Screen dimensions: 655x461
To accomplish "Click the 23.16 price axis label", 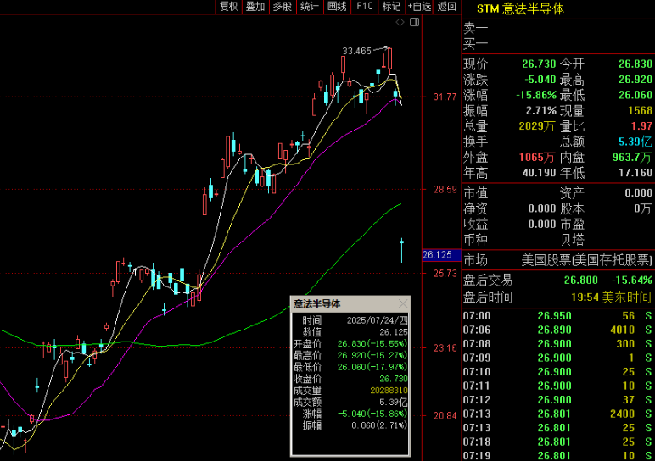I will point(445,348).
